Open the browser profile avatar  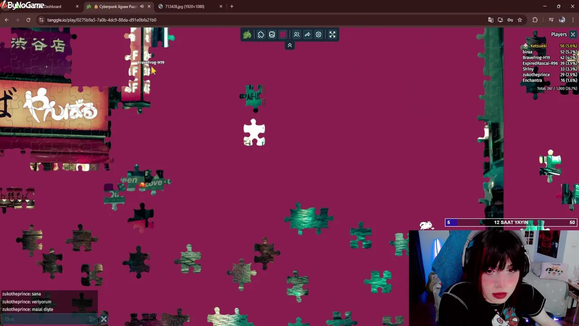pyautogui.click(x=562, y=20)
